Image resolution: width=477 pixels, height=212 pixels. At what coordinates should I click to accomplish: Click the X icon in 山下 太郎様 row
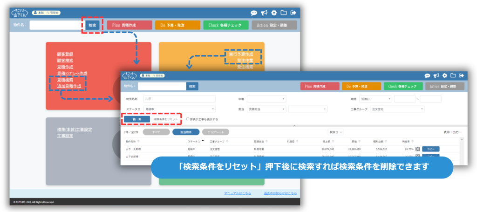(417, 149)
